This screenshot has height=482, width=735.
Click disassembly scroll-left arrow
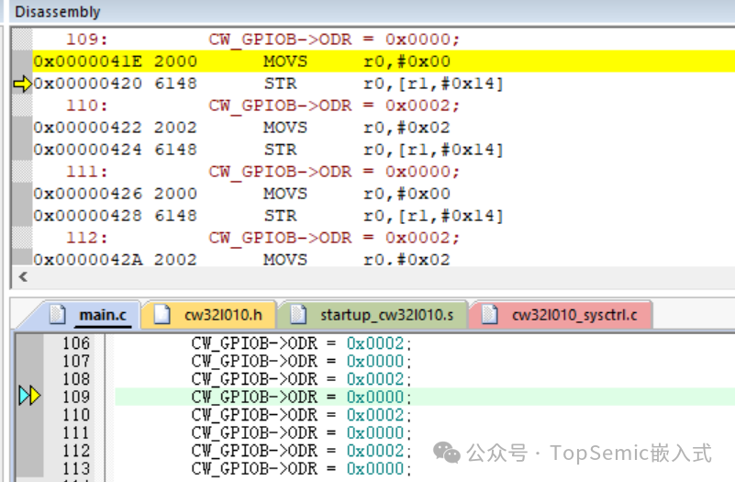pyautogui.click(x=23, y=277)
